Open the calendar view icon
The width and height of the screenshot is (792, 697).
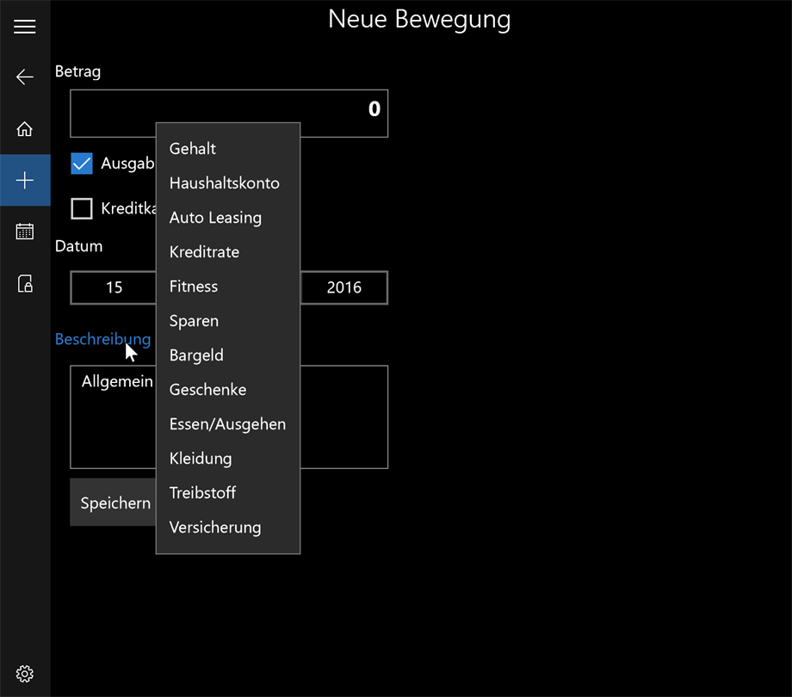coord(25,231)
